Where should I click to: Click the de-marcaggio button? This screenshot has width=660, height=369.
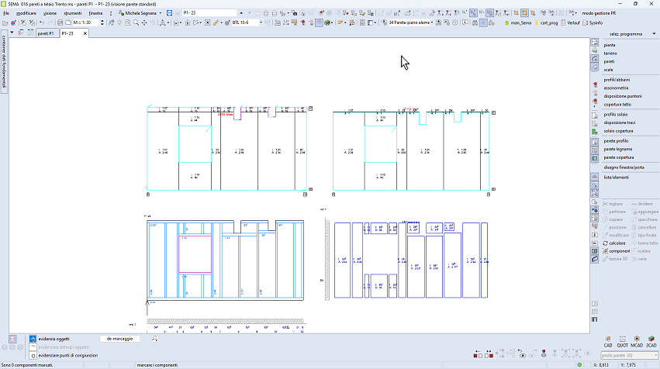[x=120, y=339]
